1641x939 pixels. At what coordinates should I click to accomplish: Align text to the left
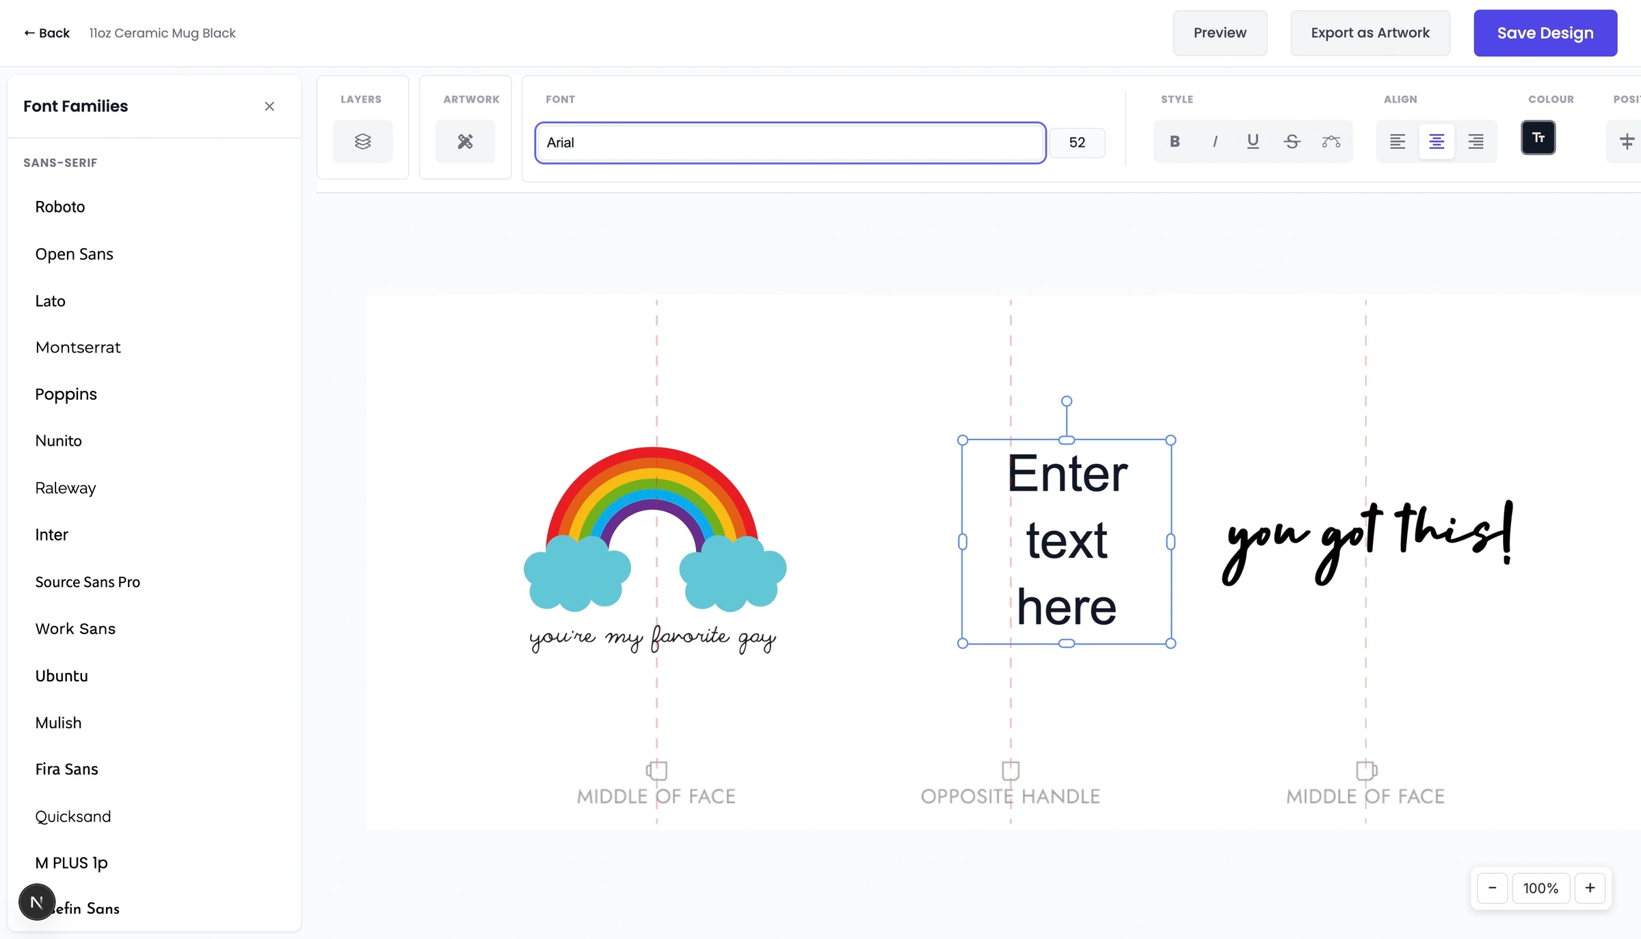[1397, 141]
